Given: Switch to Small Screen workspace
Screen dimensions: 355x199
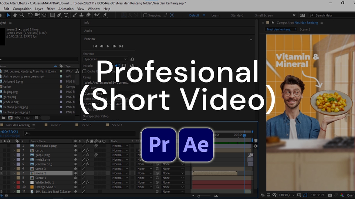Looking at the screenshot, I should [264, 15].
